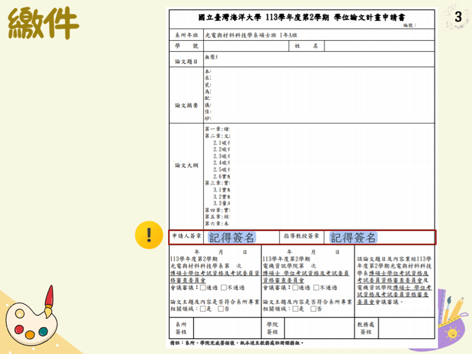Click the 記得簽名 note beside 指導教授簽章
Screen dimensions: 472x354
point(353,237)
